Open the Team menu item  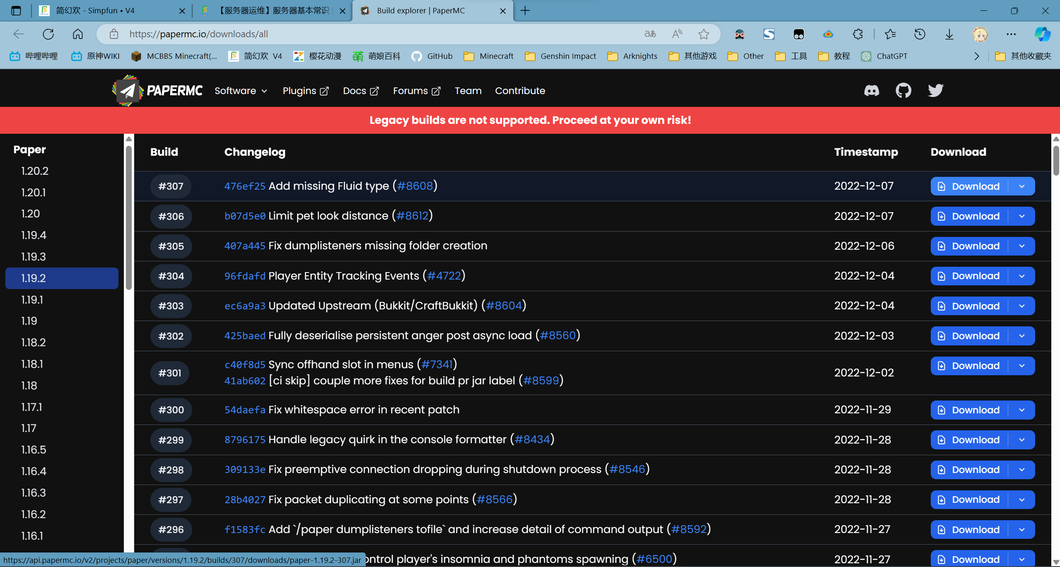coord(468,91)
